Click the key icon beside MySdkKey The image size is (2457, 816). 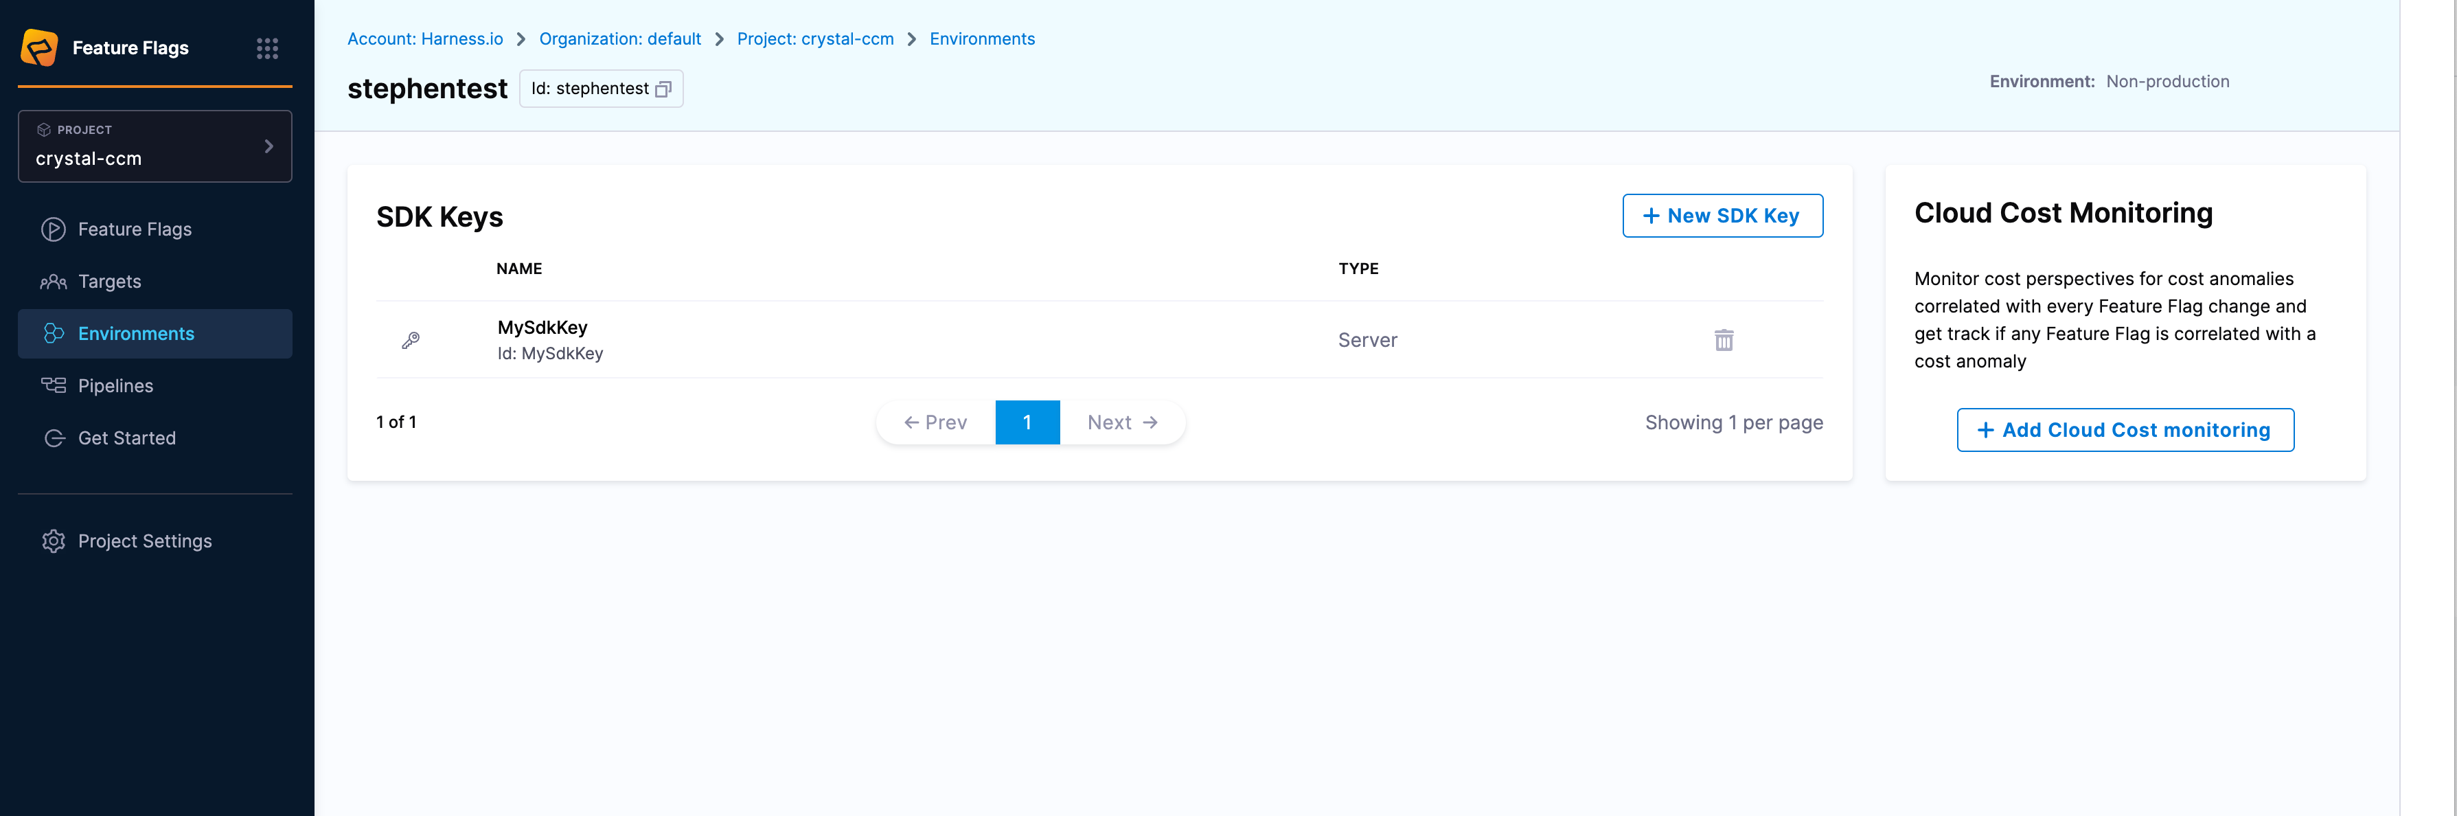411,340
